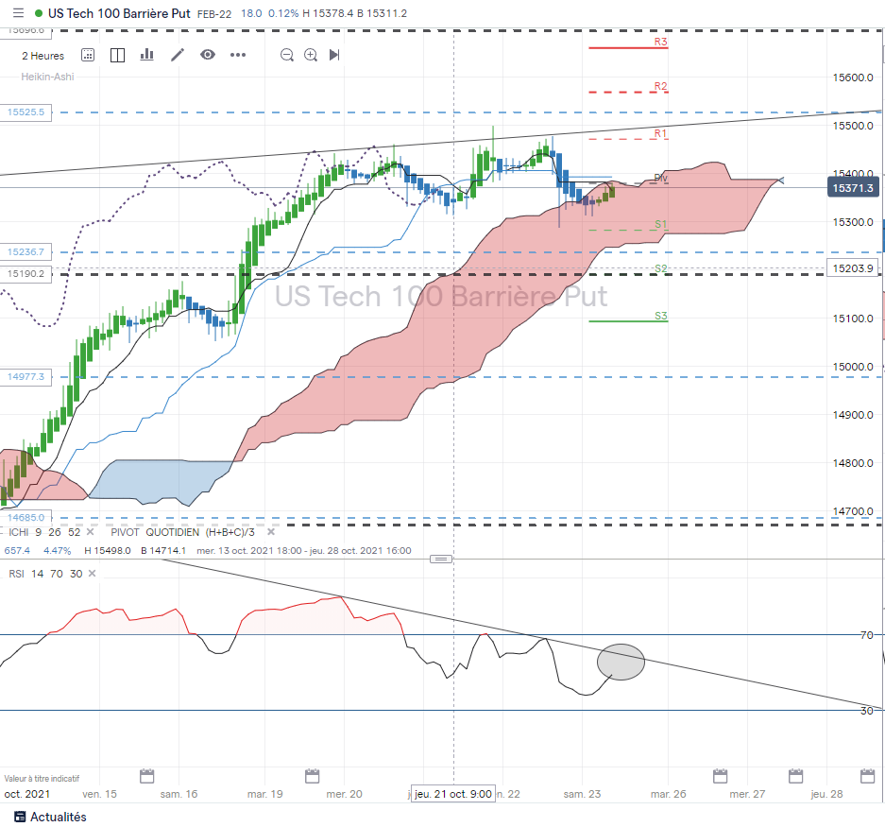Screen dimensions: 885x827
Task: Click the calendar event icon near mer. 27
Action: tap(796, 776)
